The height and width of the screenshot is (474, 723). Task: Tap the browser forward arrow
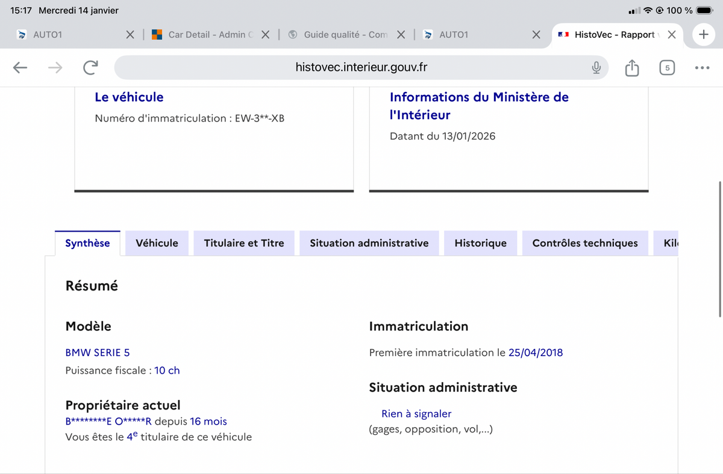[x=55, y=67]
